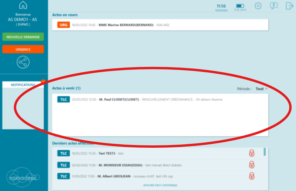This screenshot has height=191, width=296.
Task: Click the TLC badge for Paul CLODET
Action: [64, 99]
